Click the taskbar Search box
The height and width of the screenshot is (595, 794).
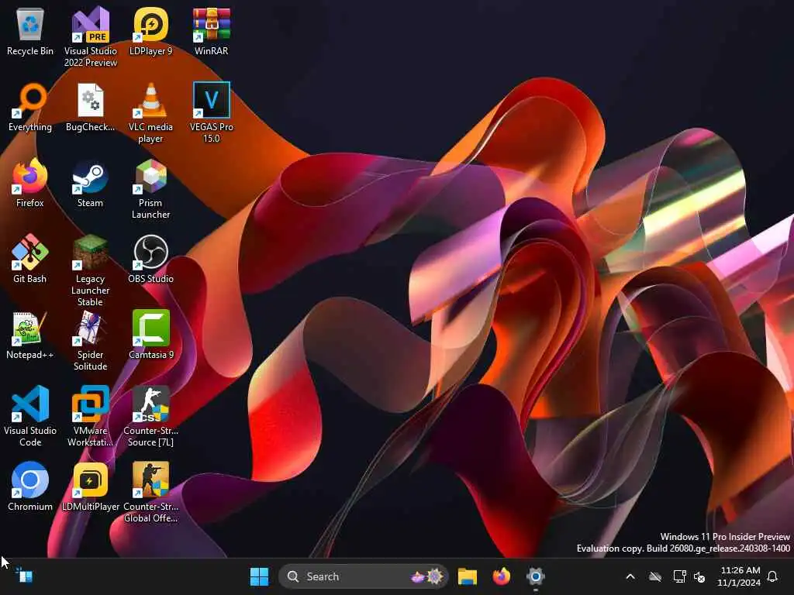[363, 576]
